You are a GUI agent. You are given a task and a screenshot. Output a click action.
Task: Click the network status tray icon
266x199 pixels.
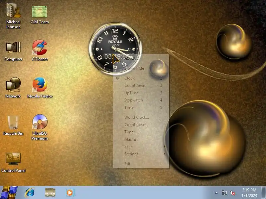click(x=224, y=193)
